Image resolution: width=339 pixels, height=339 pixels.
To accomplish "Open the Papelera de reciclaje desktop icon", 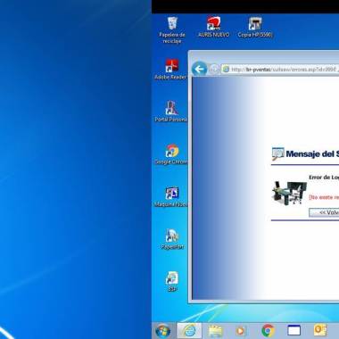I will tap(172, 30).
